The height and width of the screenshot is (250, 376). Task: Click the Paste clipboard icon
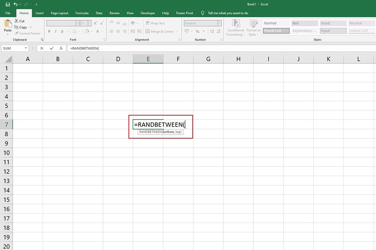click(x=8, y=23)
